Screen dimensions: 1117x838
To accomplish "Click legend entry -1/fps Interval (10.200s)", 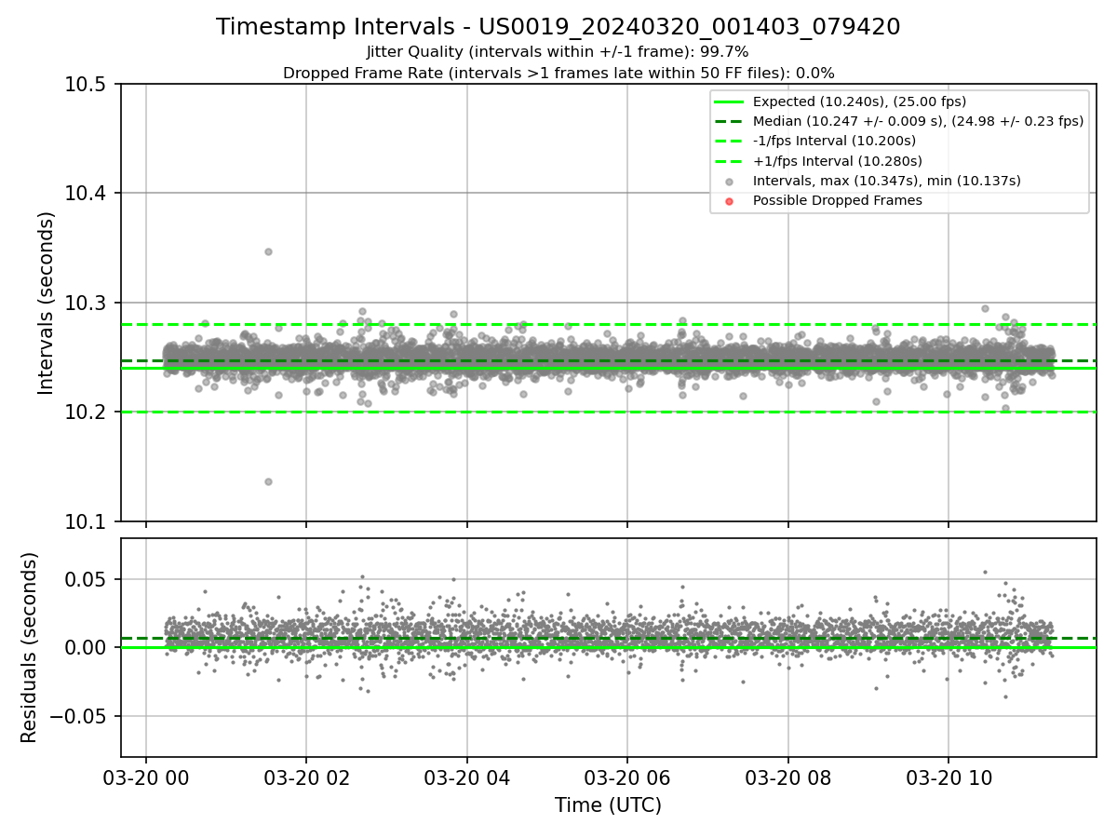I will [834, 141].
